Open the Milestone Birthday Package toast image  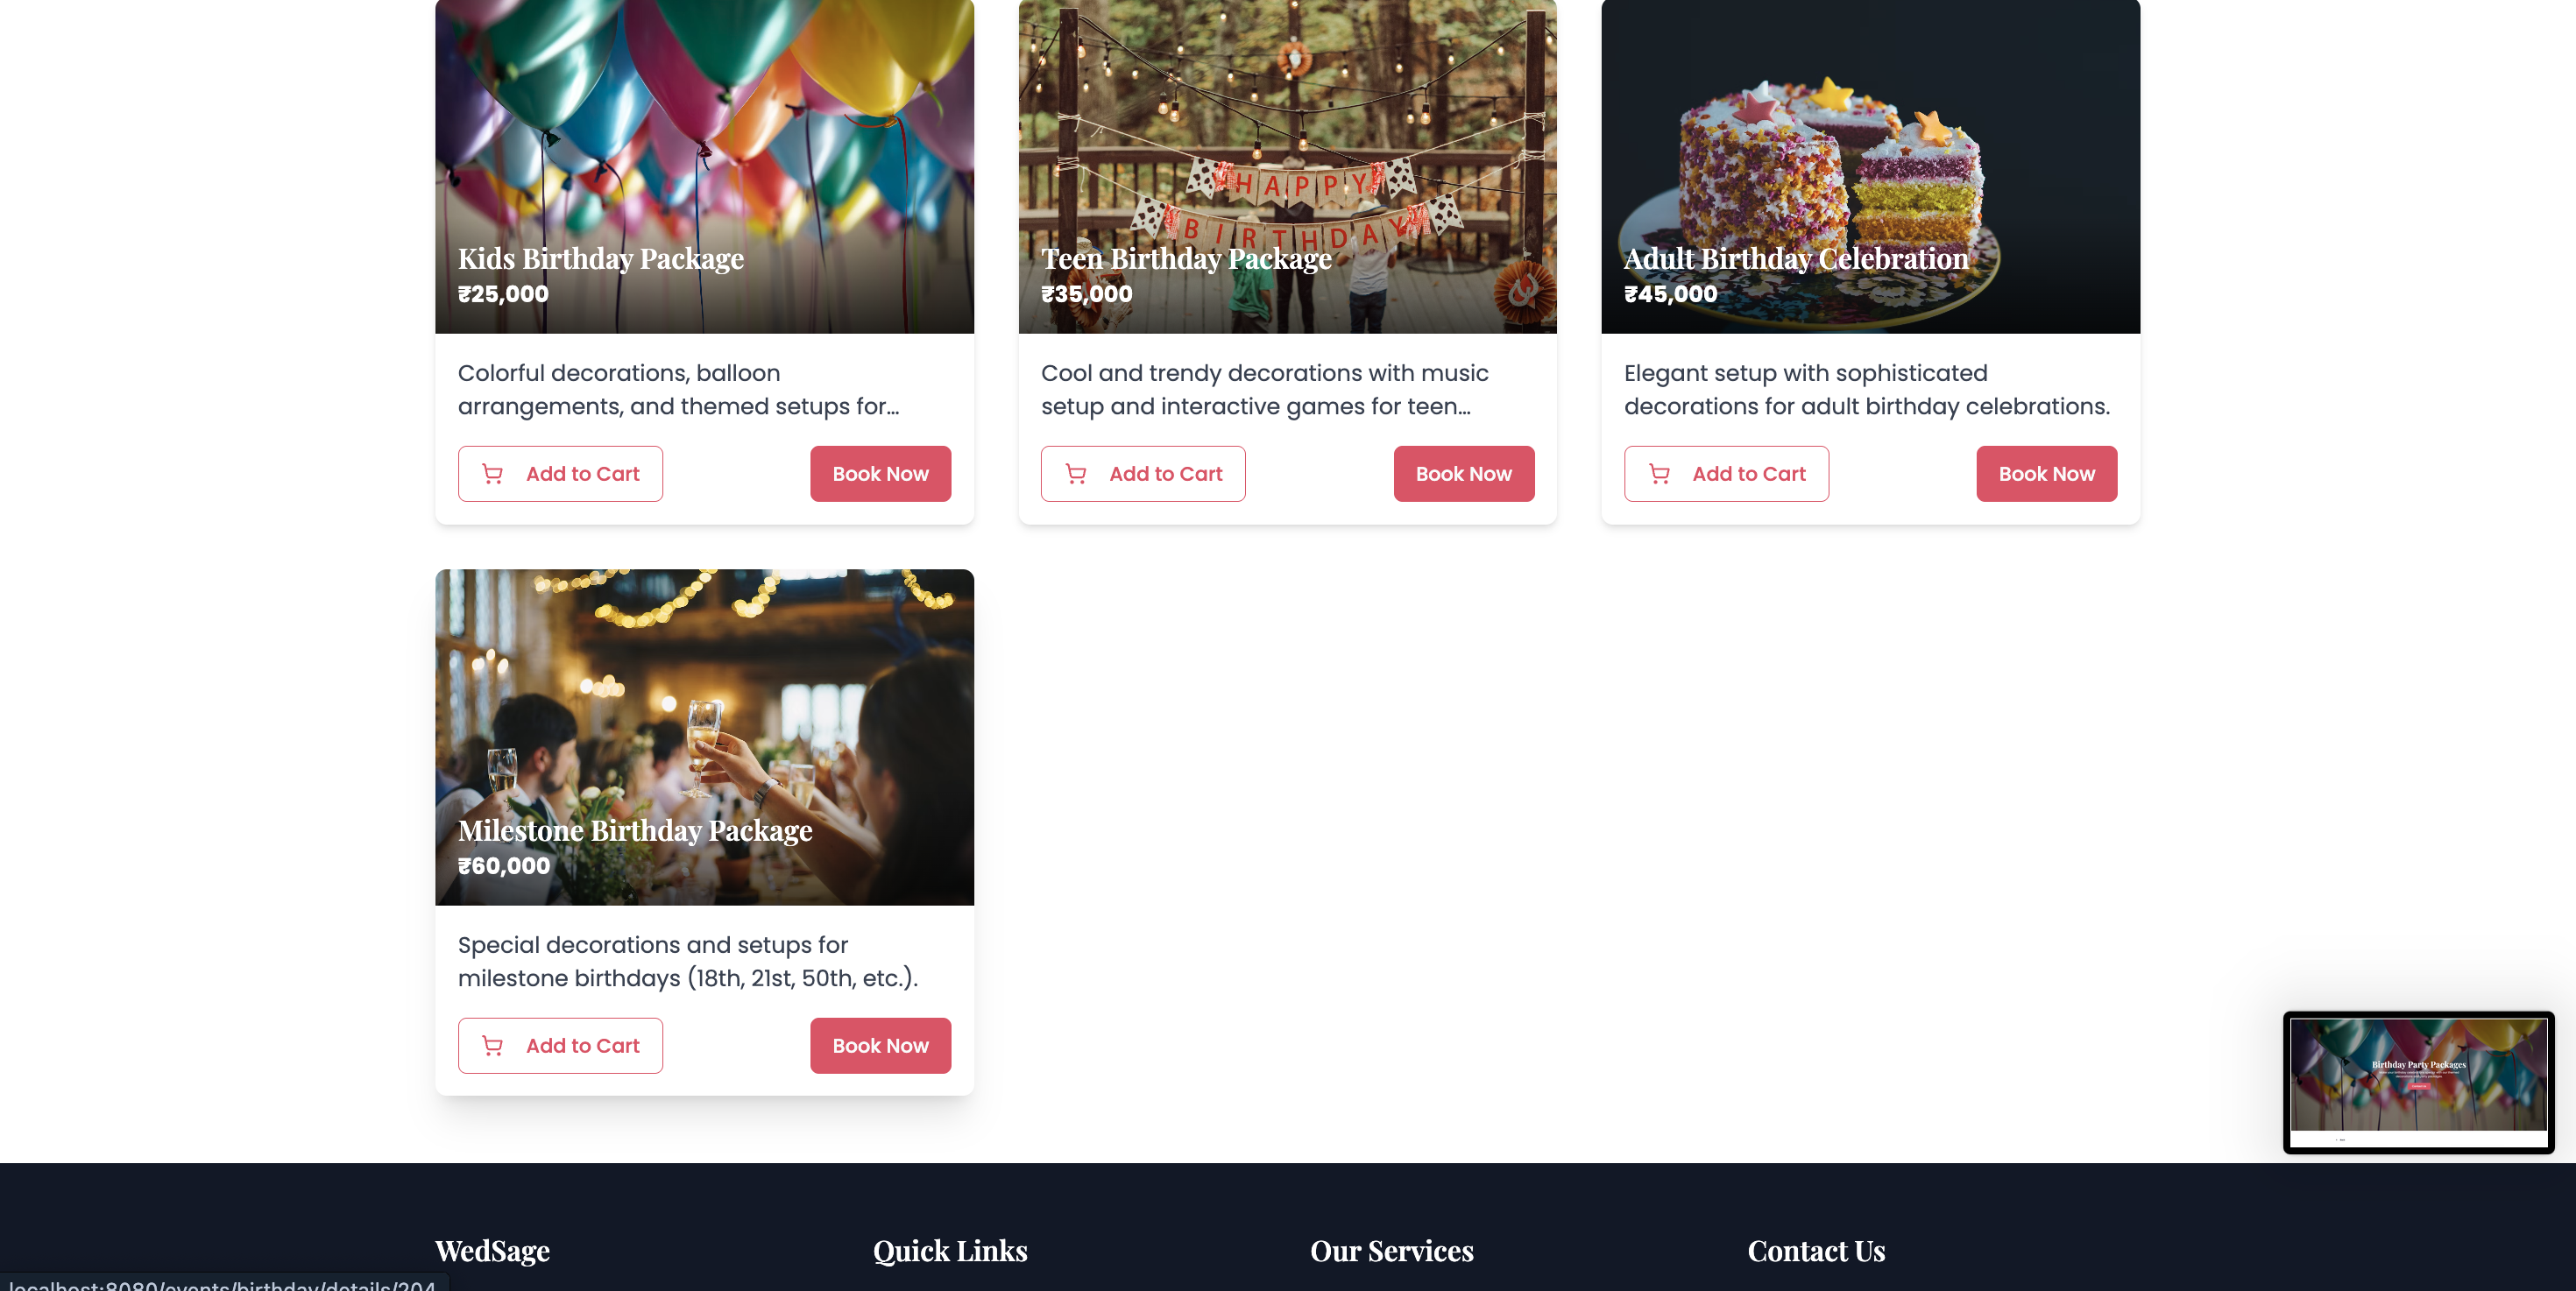(704, 737)
